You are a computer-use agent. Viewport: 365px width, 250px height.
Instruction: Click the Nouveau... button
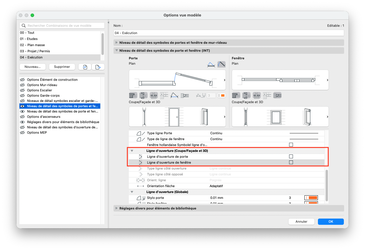point(33,67)
